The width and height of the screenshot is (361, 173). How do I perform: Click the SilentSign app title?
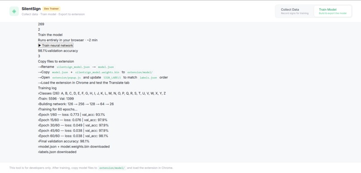click(x=31, y=9)
